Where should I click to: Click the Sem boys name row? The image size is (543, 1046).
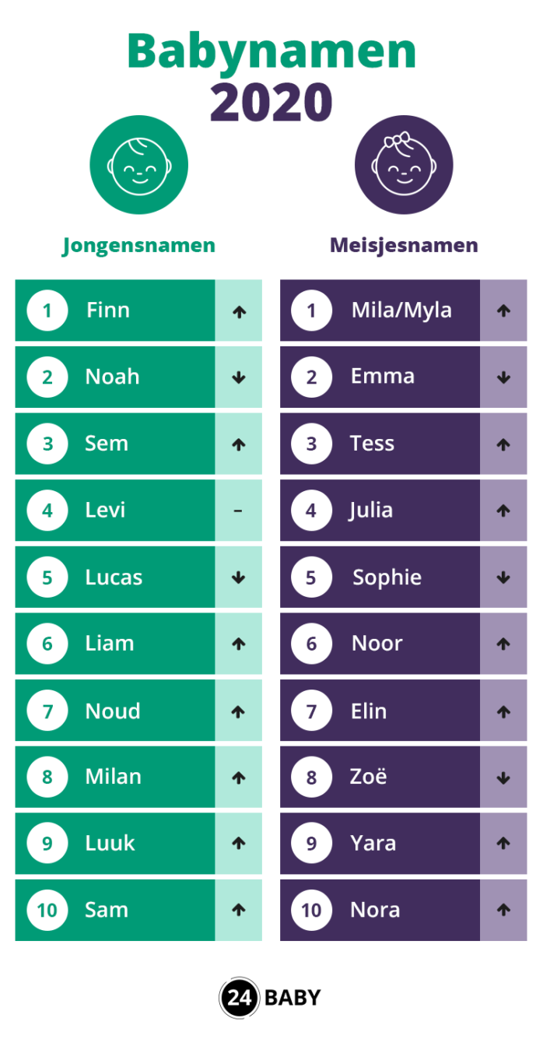coord(138,444)
